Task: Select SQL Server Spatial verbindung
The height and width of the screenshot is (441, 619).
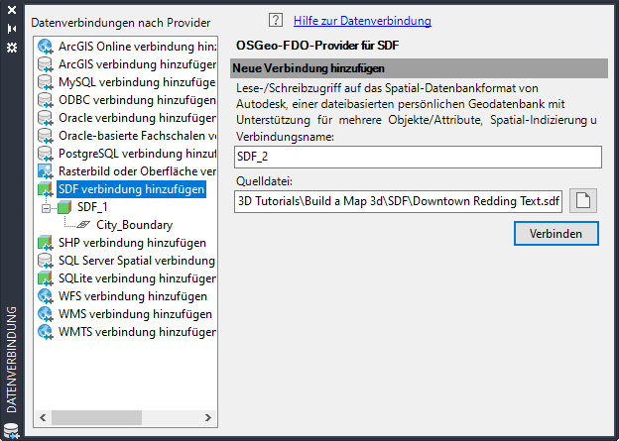Action: (137, 261)
